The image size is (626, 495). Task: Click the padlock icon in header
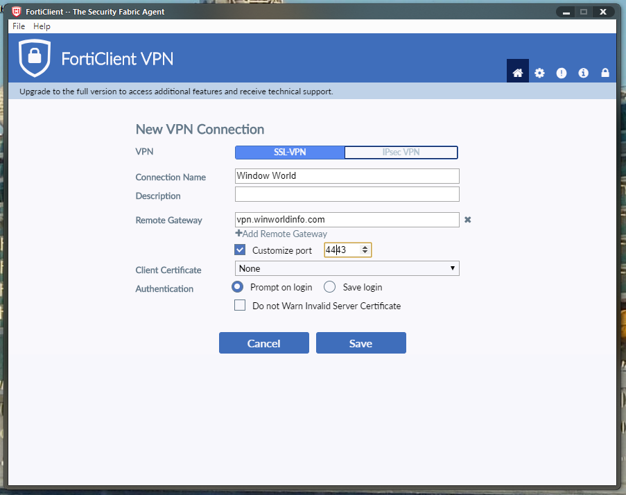[x=605, y=73]
